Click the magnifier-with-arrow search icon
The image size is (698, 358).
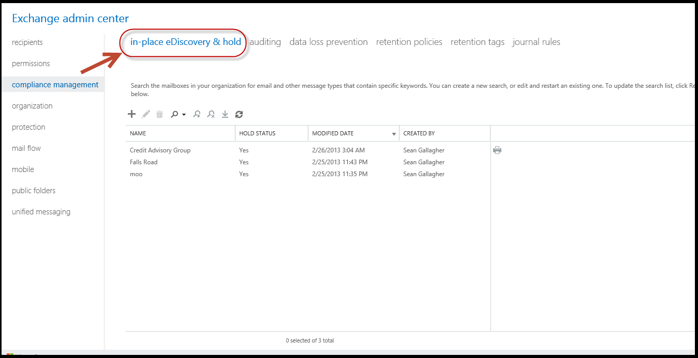coord(197,114)
